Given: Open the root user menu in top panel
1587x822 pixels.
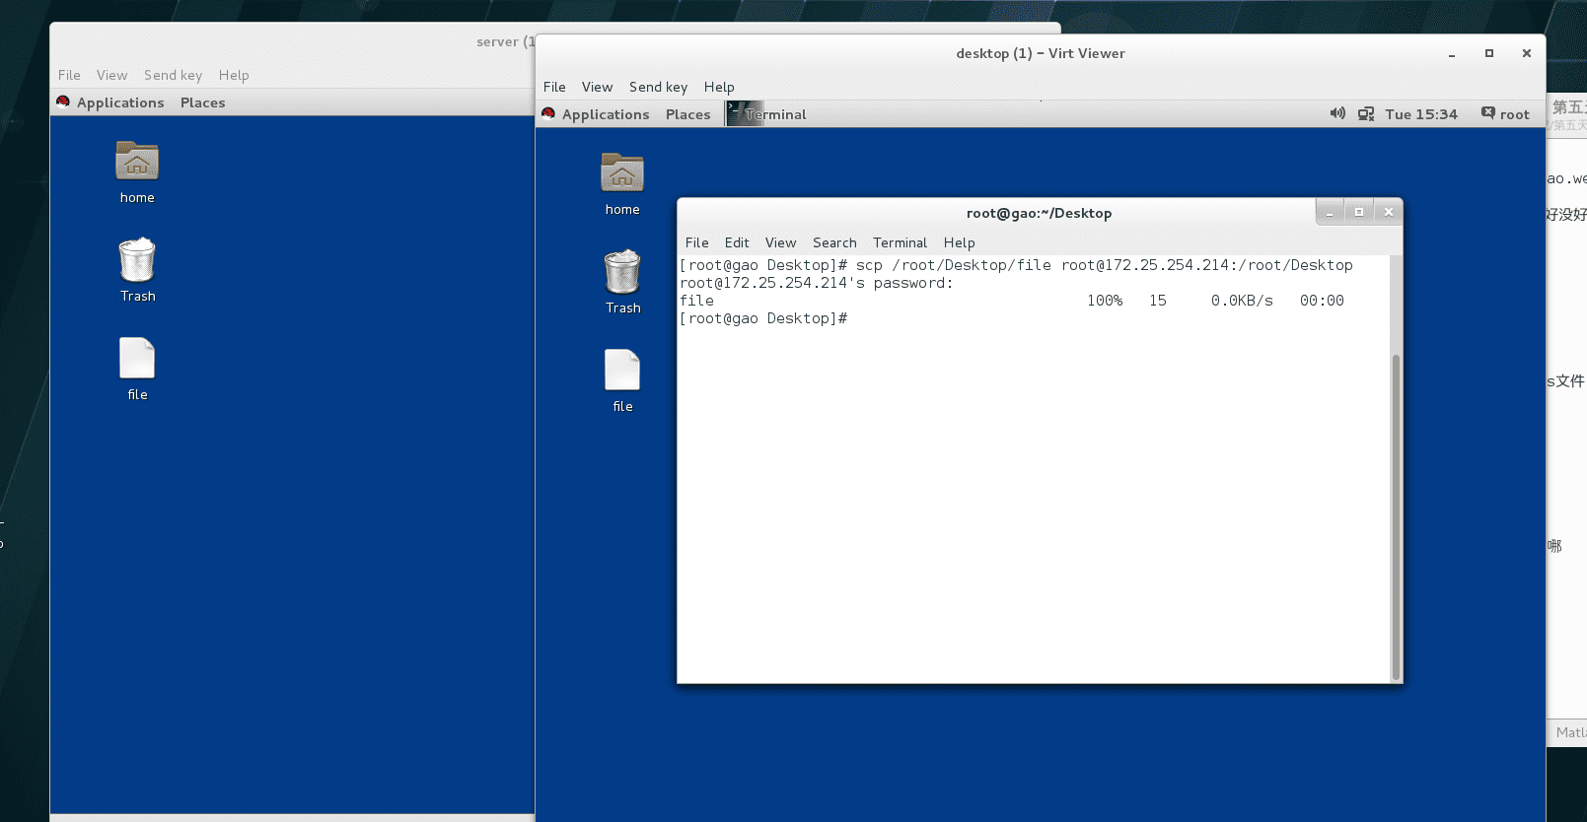Looking at the screenshot, I should coord(1505,114).
